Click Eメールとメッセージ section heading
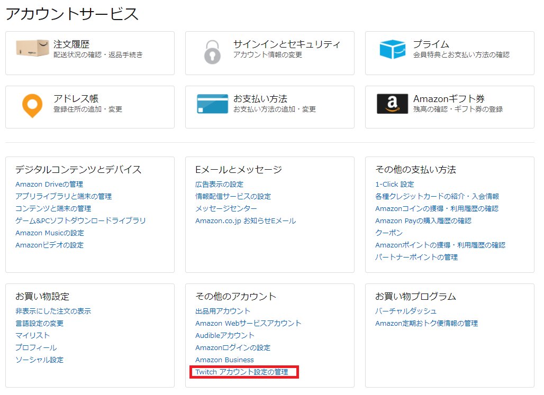This screenshot has width=544, height=395. 239,170
